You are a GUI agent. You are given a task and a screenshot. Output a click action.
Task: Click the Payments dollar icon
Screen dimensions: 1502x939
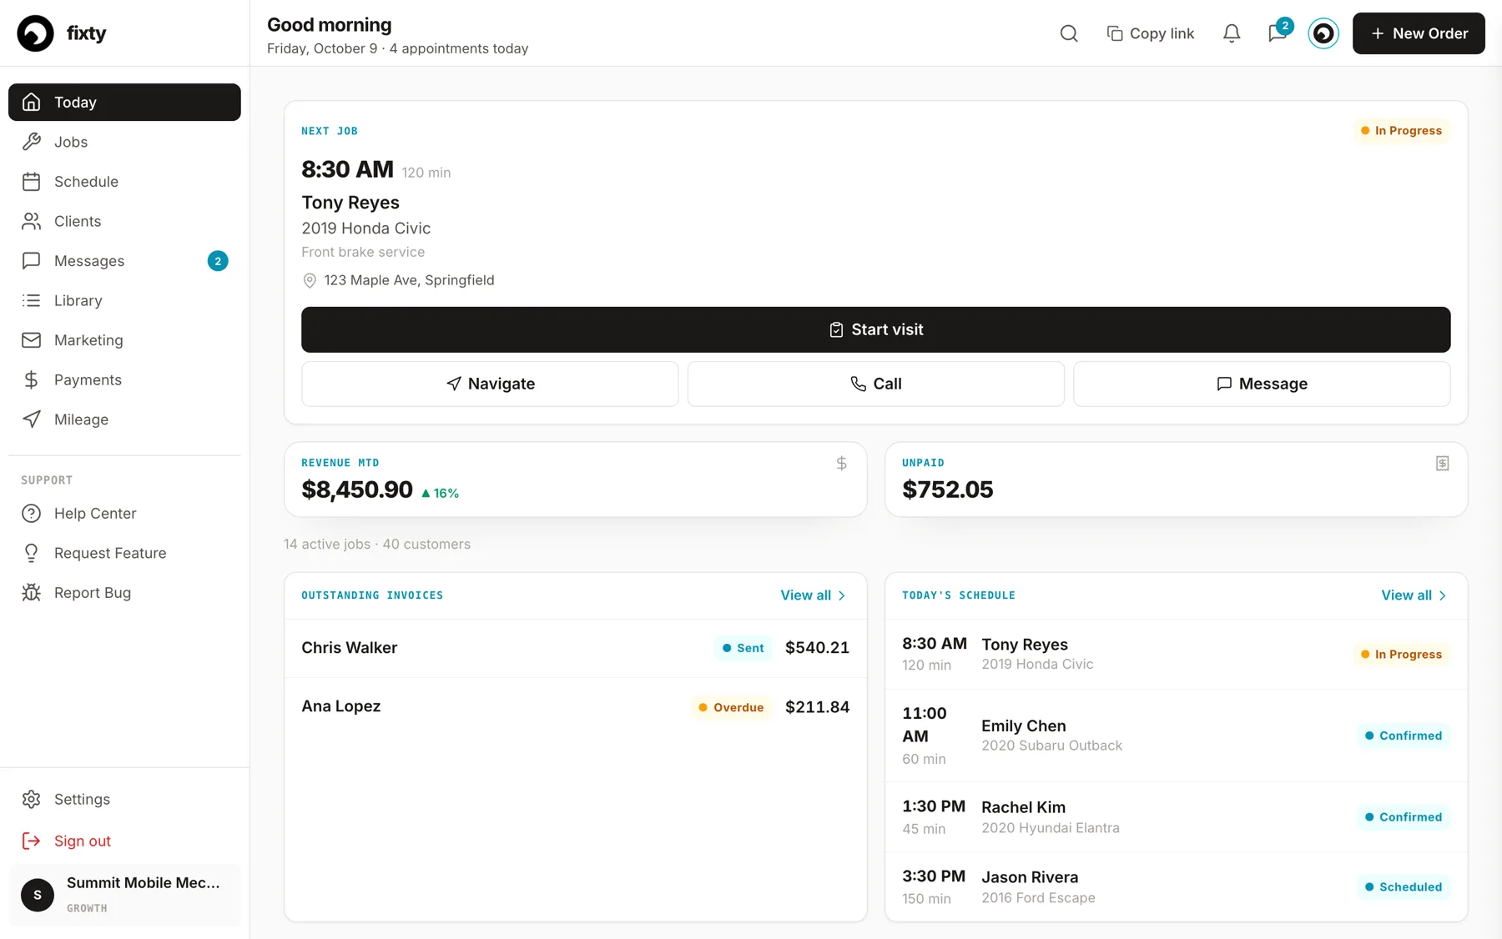[x=32, y=380]
